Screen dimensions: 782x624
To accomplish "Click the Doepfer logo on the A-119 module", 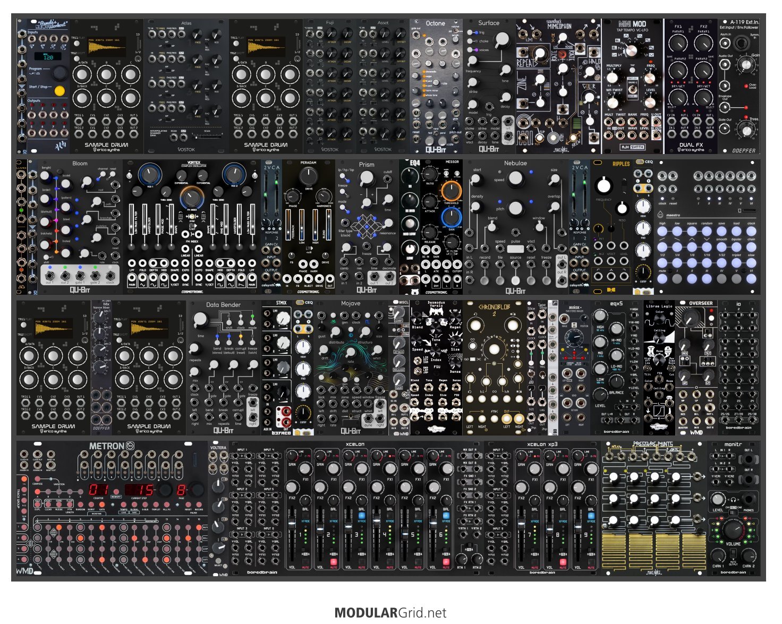I will click(744, 150).
